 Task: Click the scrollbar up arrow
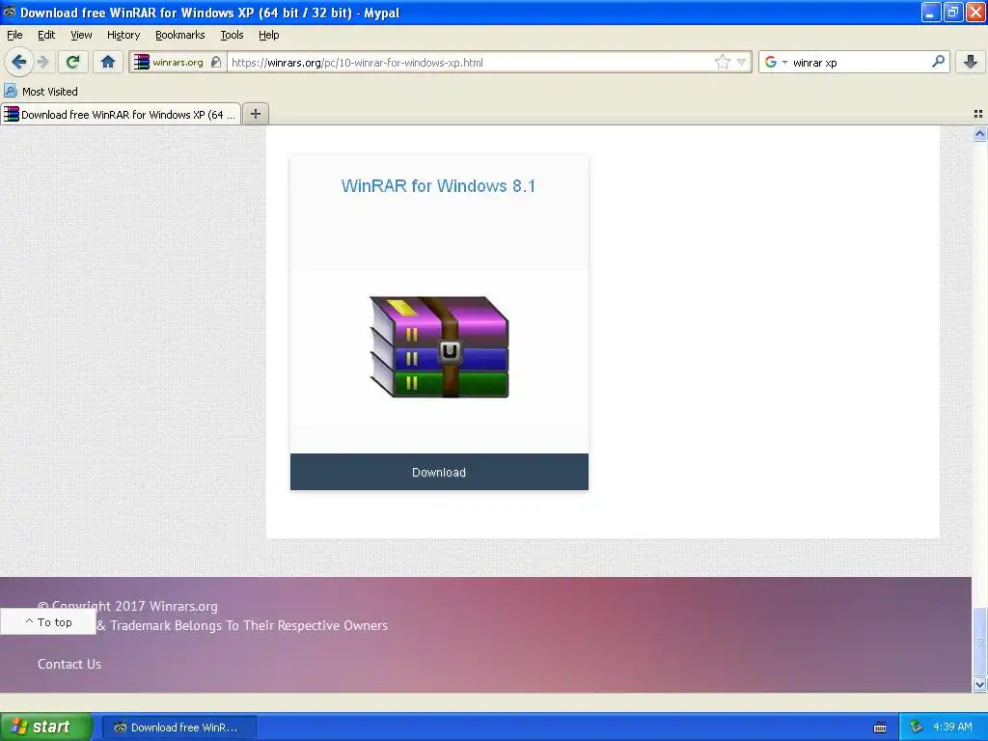979,133
